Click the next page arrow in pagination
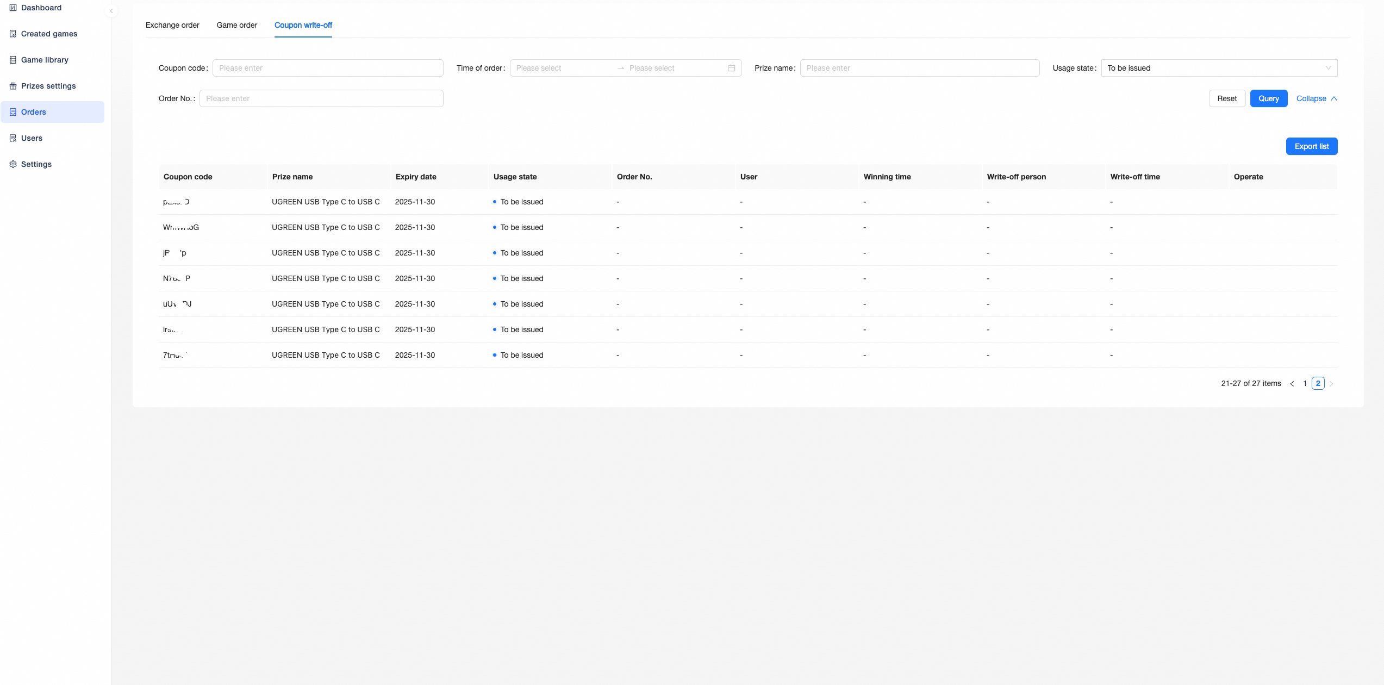Viewport: 1384px width, 685px height. 1331,384
